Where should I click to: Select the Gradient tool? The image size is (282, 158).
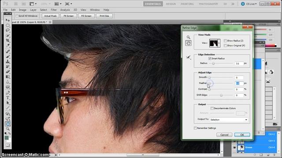(x=7, y=77)
